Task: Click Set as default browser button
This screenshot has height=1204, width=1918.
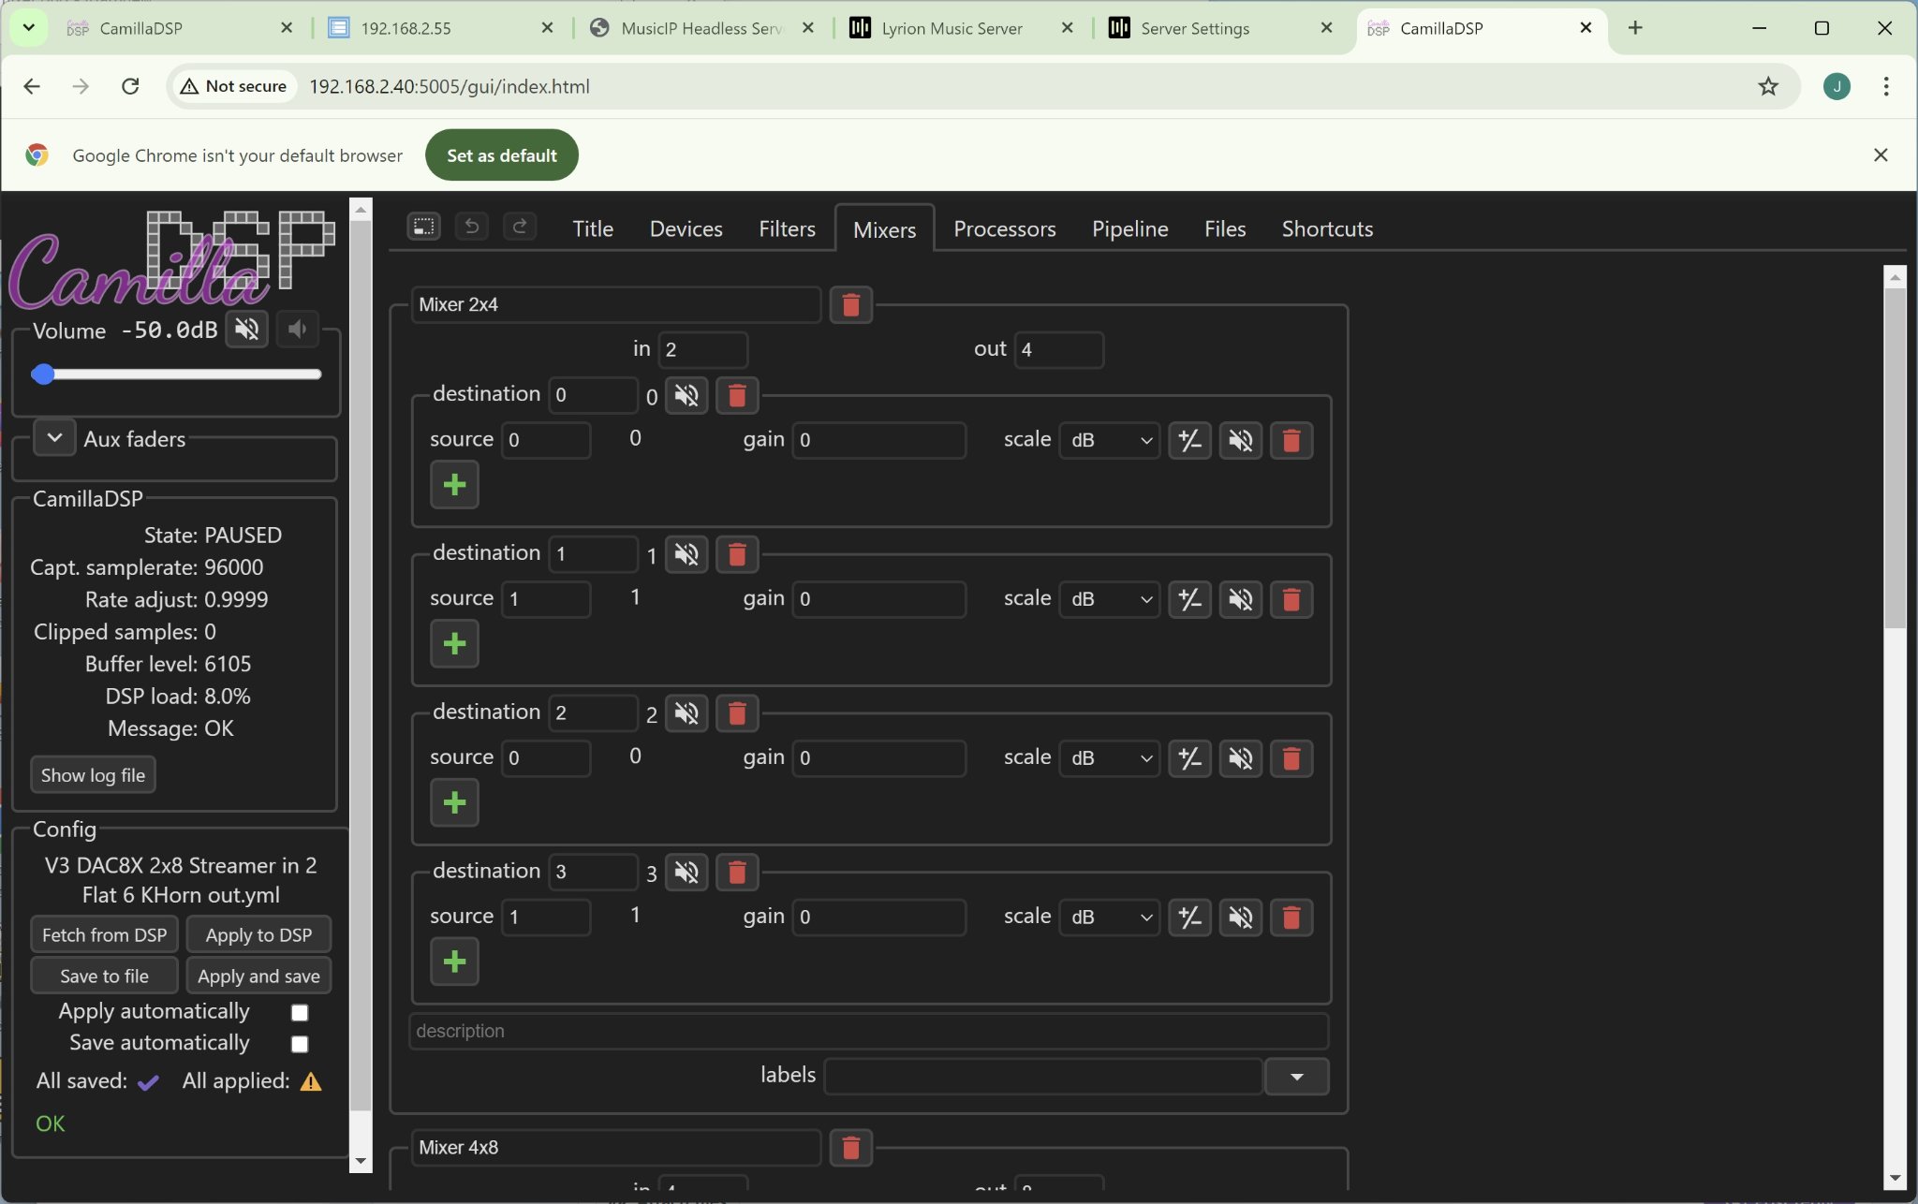Action: 502,155
